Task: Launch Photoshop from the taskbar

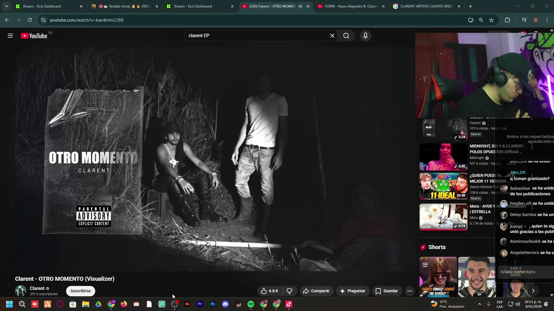Action: tap(213, 304)
